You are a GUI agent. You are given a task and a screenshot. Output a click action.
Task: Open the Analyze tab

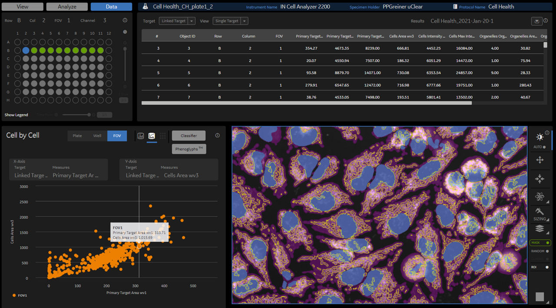66,7
